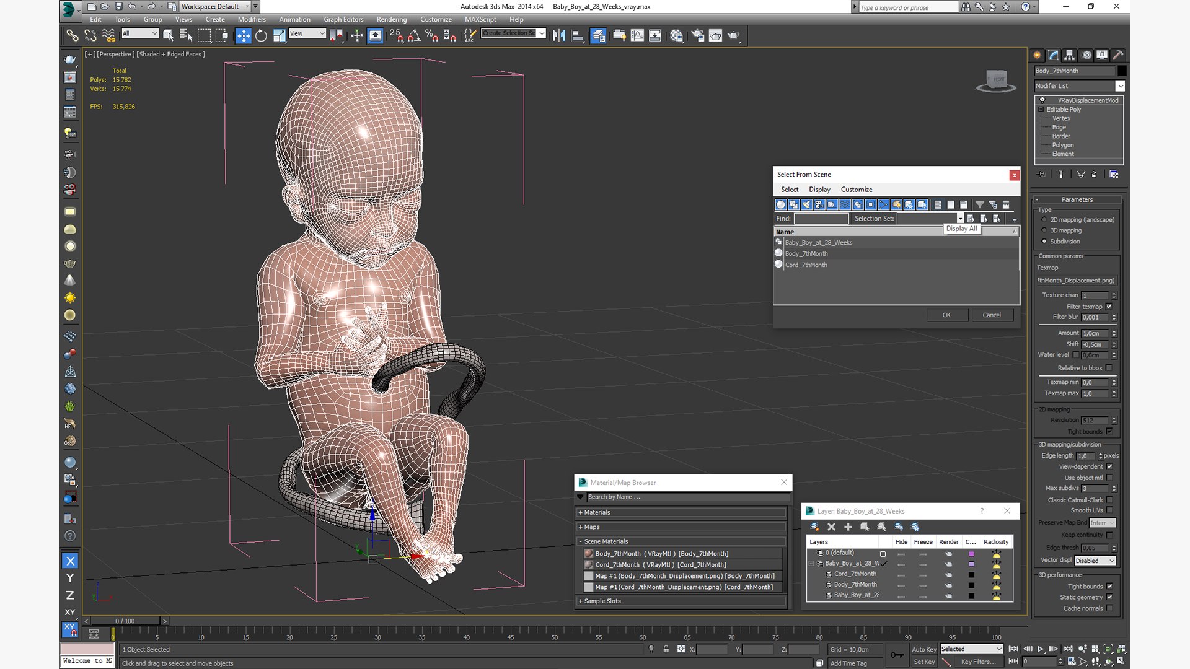Restrict movement to the X axis
Screen dimensions: 1190x669
coord(70,561)
